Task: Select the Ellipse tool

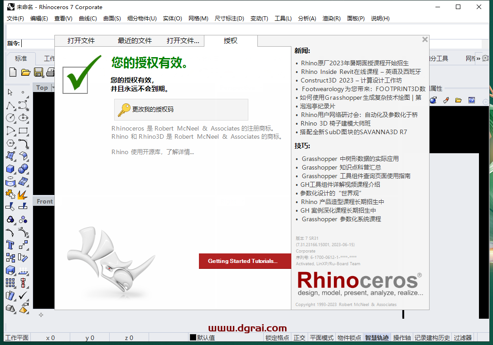Action: click(x=23, y=117)
